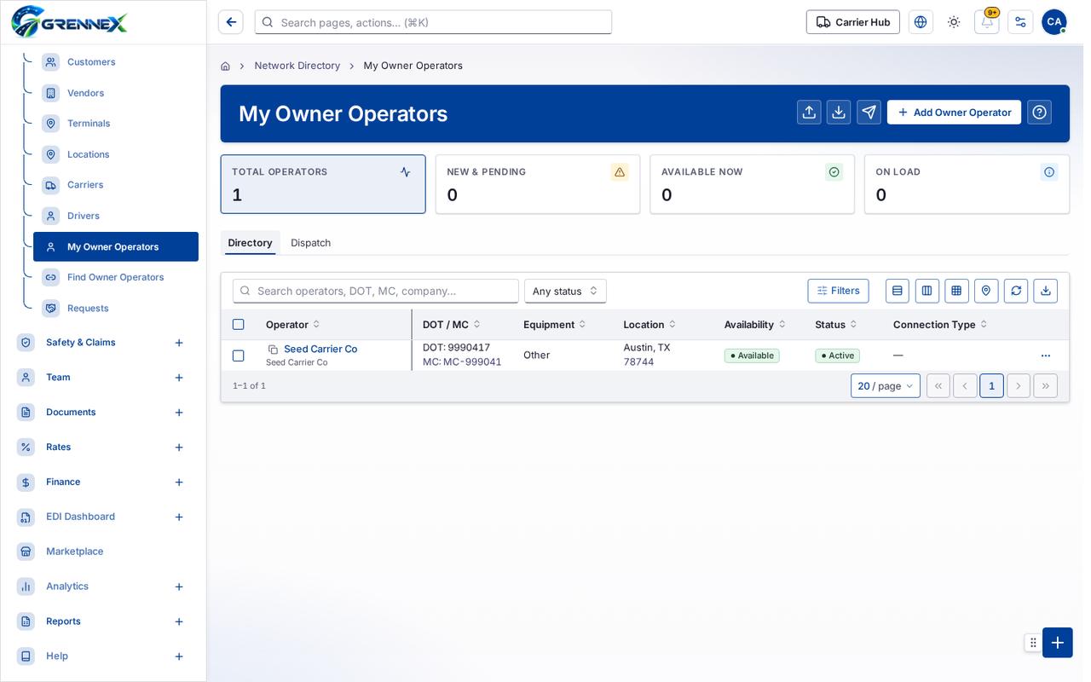
Task: Open the Seed Carrier Co operator link
Action: point(320,349)
